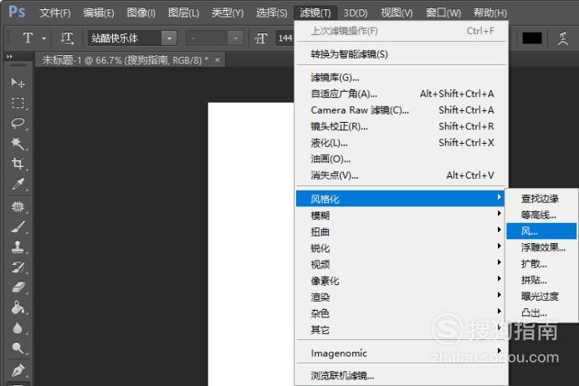Select 风... in the 风格化 submenu
Image resolution: width=579 pixels, height=386 pixels.
[541, 231]
